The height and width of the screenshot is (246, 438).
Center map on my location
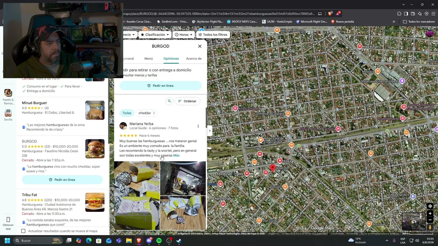(x=430, y=206)
